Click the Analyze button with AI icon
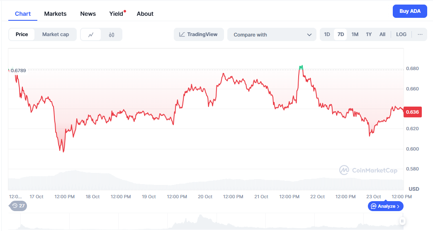The height and width of the screenshot is (231, 433). (x=385, y=206)
